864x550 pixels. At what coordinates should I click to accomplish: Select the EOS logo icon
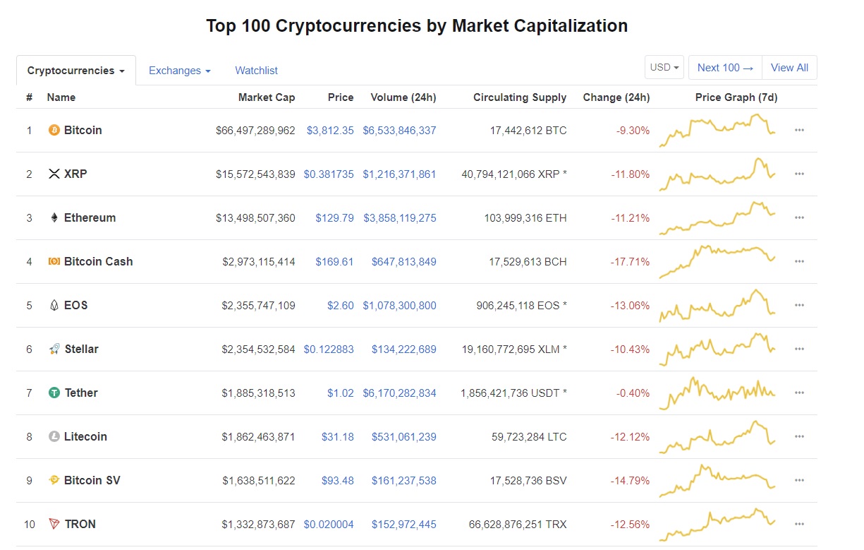[55, 305]
